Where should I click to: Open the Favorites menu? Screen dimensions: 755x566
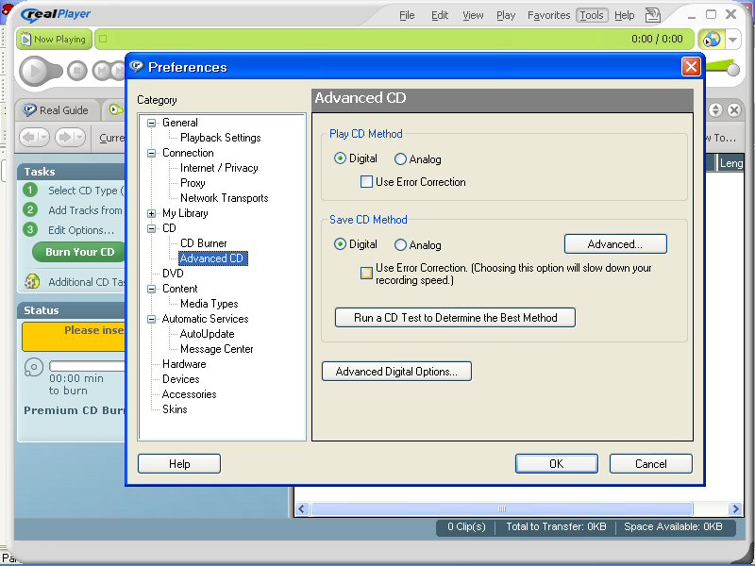pyautogui.click(x=549, y=15)
